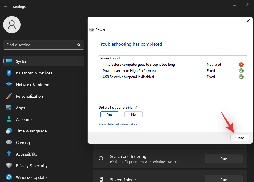Open Windows Update page
Screen dimensions: 254x182
point(31,177)
